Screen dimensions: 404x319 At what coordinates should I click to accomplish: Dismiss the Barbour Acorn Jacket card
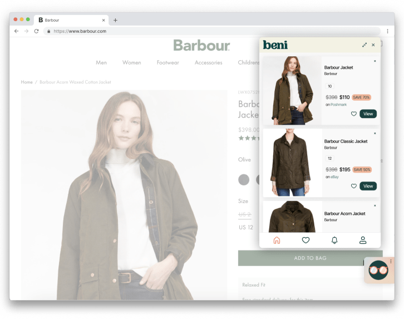click(375, 206)
